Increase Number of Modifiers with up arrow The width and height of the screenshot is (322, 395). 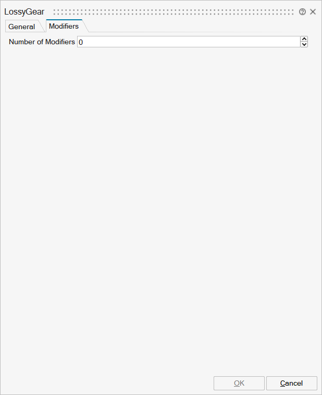click(304, 39)
